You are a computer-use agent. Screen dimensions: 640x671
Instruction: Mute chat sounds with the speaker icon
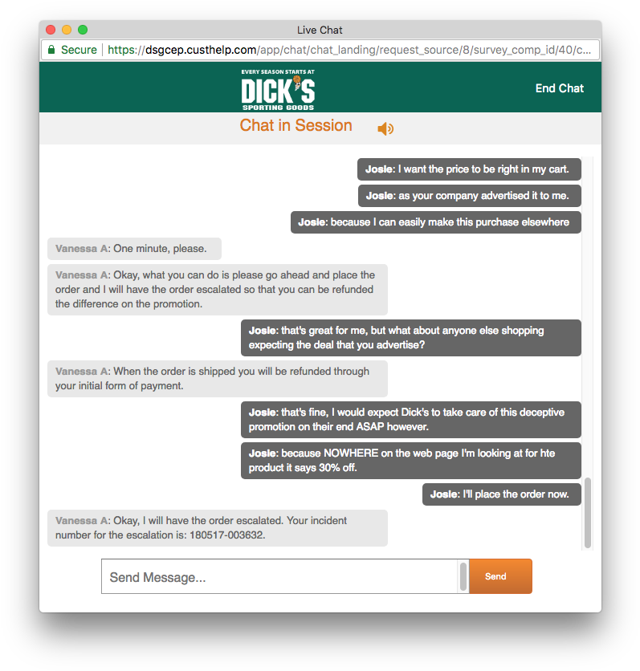tap(385, 128)
